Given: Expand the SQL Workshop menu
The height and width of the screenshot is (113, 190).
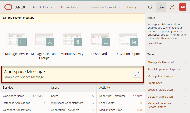Looking at the screenshot, I should [x=71, y=7].
